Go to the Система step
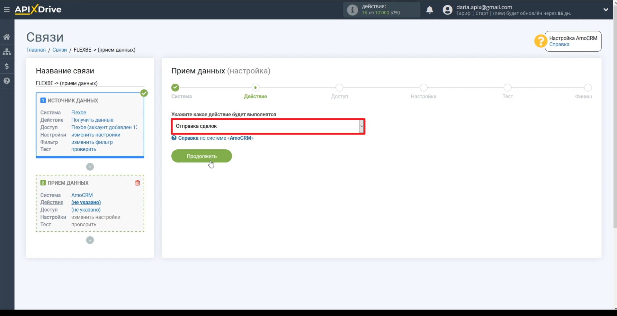Screen dimensions: 617x316 [x=175, y=87]
